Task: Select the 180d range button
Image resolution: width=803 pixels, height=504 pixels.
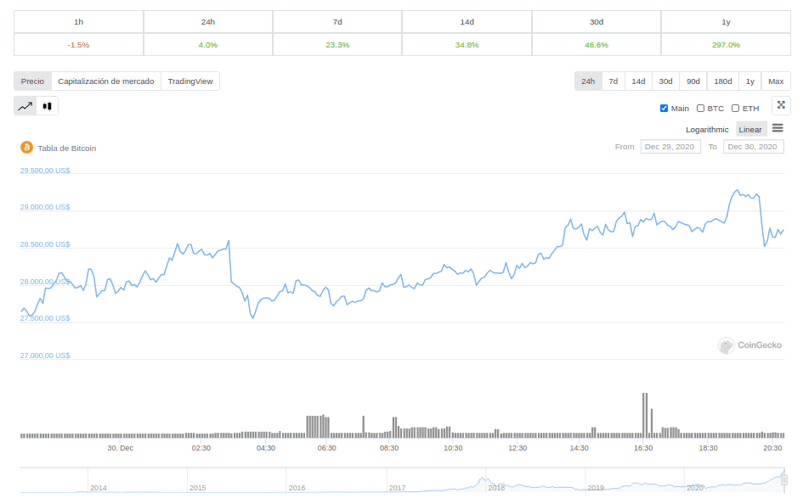Action: [x=722, y=81]
